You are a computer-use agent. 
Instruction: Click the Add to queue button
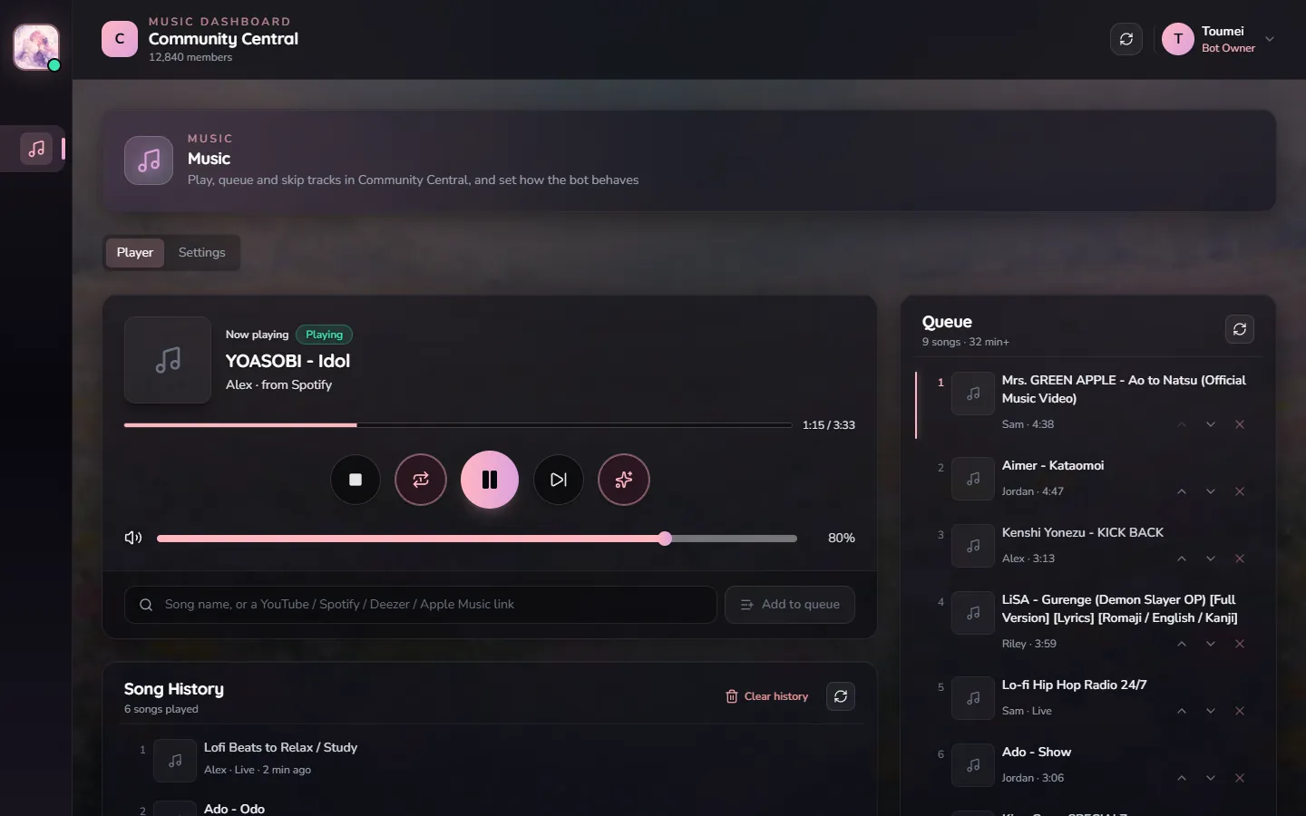790,605
